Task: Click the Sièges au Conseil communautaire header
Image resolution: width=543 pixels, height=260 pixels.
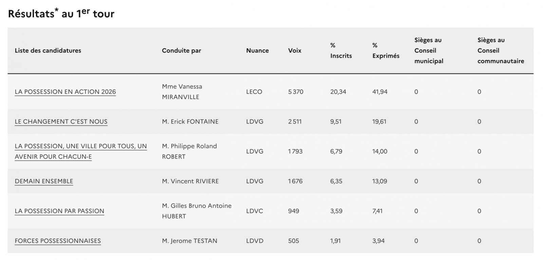Action: click(x=501, y=51)
